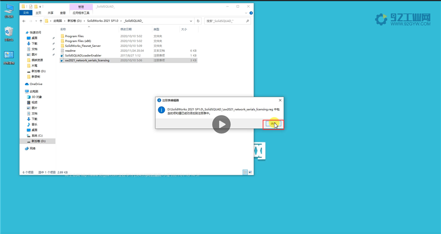Open the 控制面板 desktop icon
Screen dimensions: 441x234
tap(9, 58)
